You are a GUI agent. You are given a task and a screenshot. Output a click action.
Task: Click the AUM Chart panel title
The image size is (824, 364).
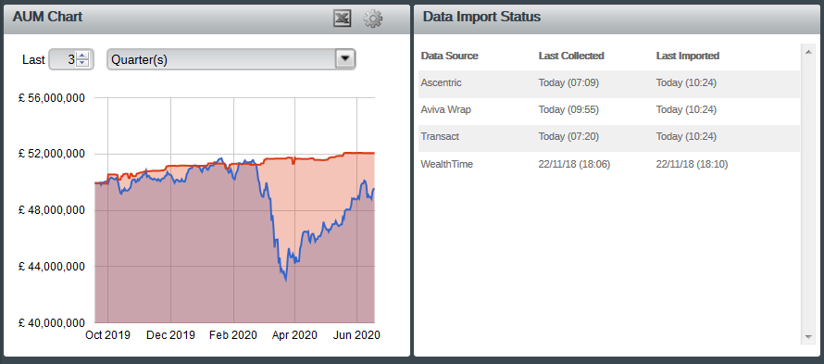(x=48, y=17)
